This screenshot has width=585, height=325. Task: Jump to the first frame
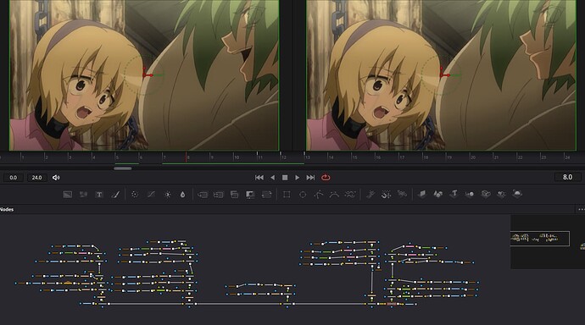coord(259,178)
